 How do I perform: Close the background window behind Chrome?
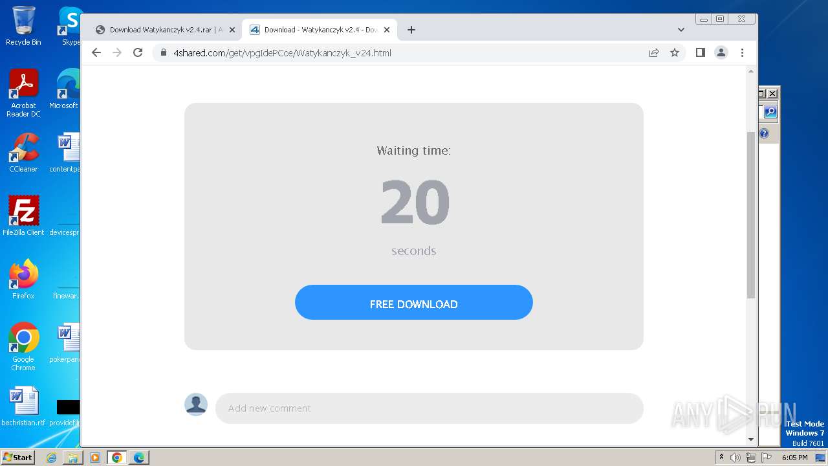[x=772, y=93]
